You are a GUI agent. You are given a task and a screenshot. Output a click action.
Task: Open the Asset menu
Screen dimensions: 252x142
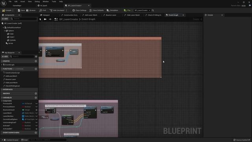[x=22, y=2]
